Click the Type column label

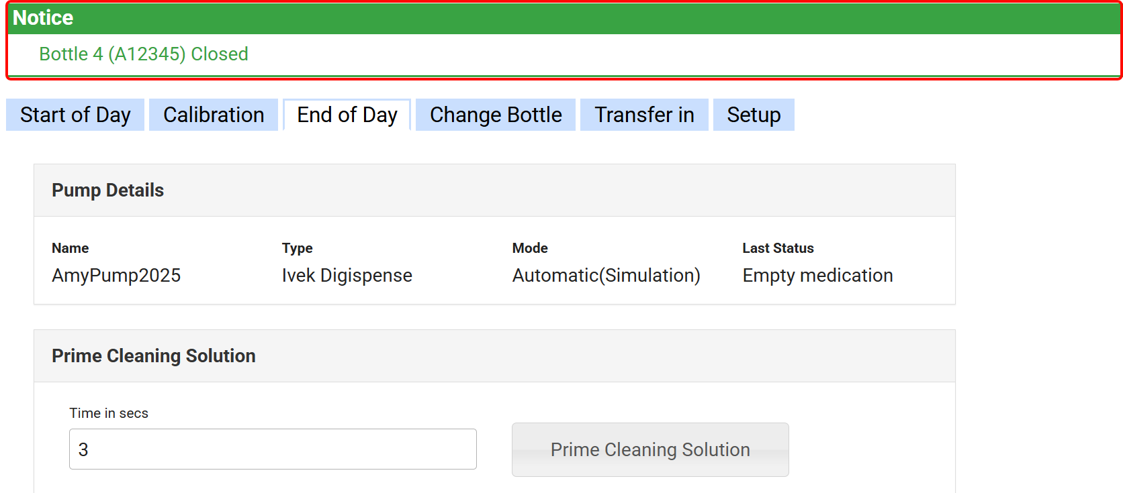tap(297, 248)
